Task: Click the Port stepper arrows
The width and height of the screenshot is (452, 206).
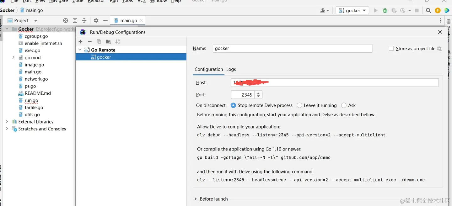Action: (x=258, y=95)
